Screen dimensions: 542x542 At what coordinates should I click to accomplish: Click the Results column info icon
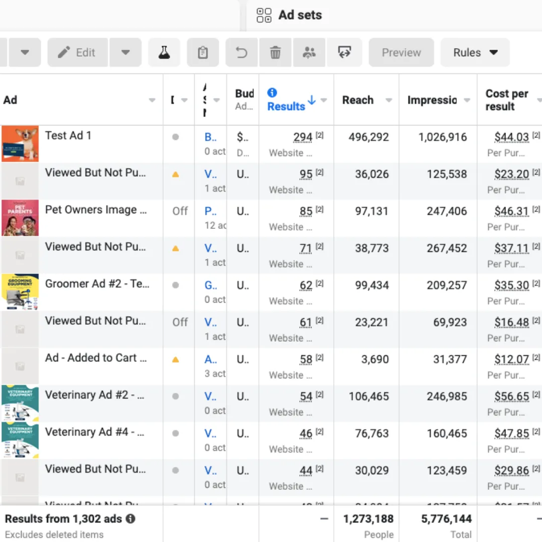[x=272, y=93]
